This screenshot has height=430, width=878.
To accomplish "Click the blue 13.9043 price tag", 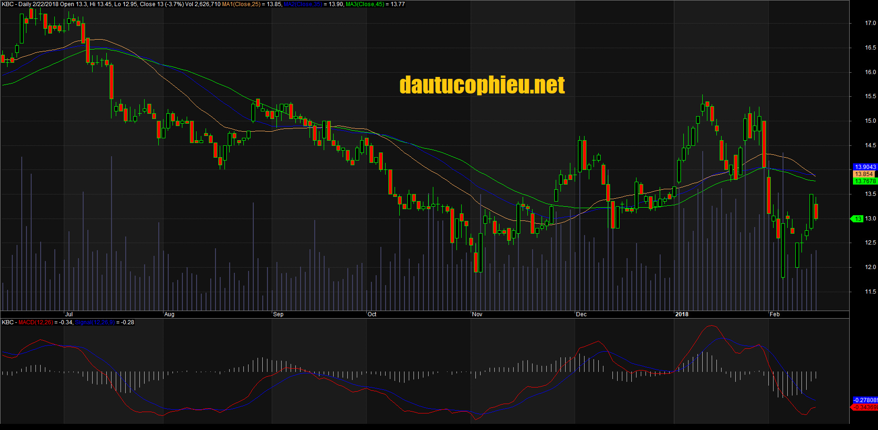I will point(865,167).
